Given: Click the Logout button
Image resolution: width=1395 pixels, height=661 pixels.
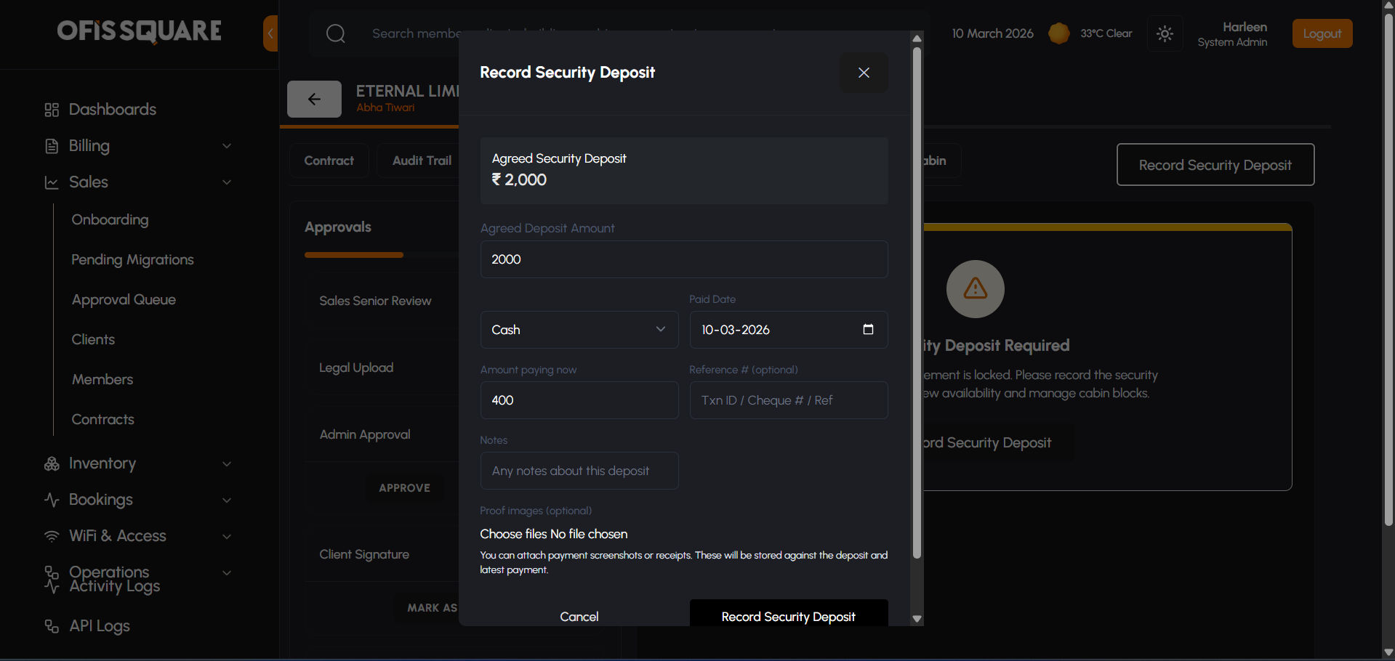Looking at the screenshot, I should 1322,33.
